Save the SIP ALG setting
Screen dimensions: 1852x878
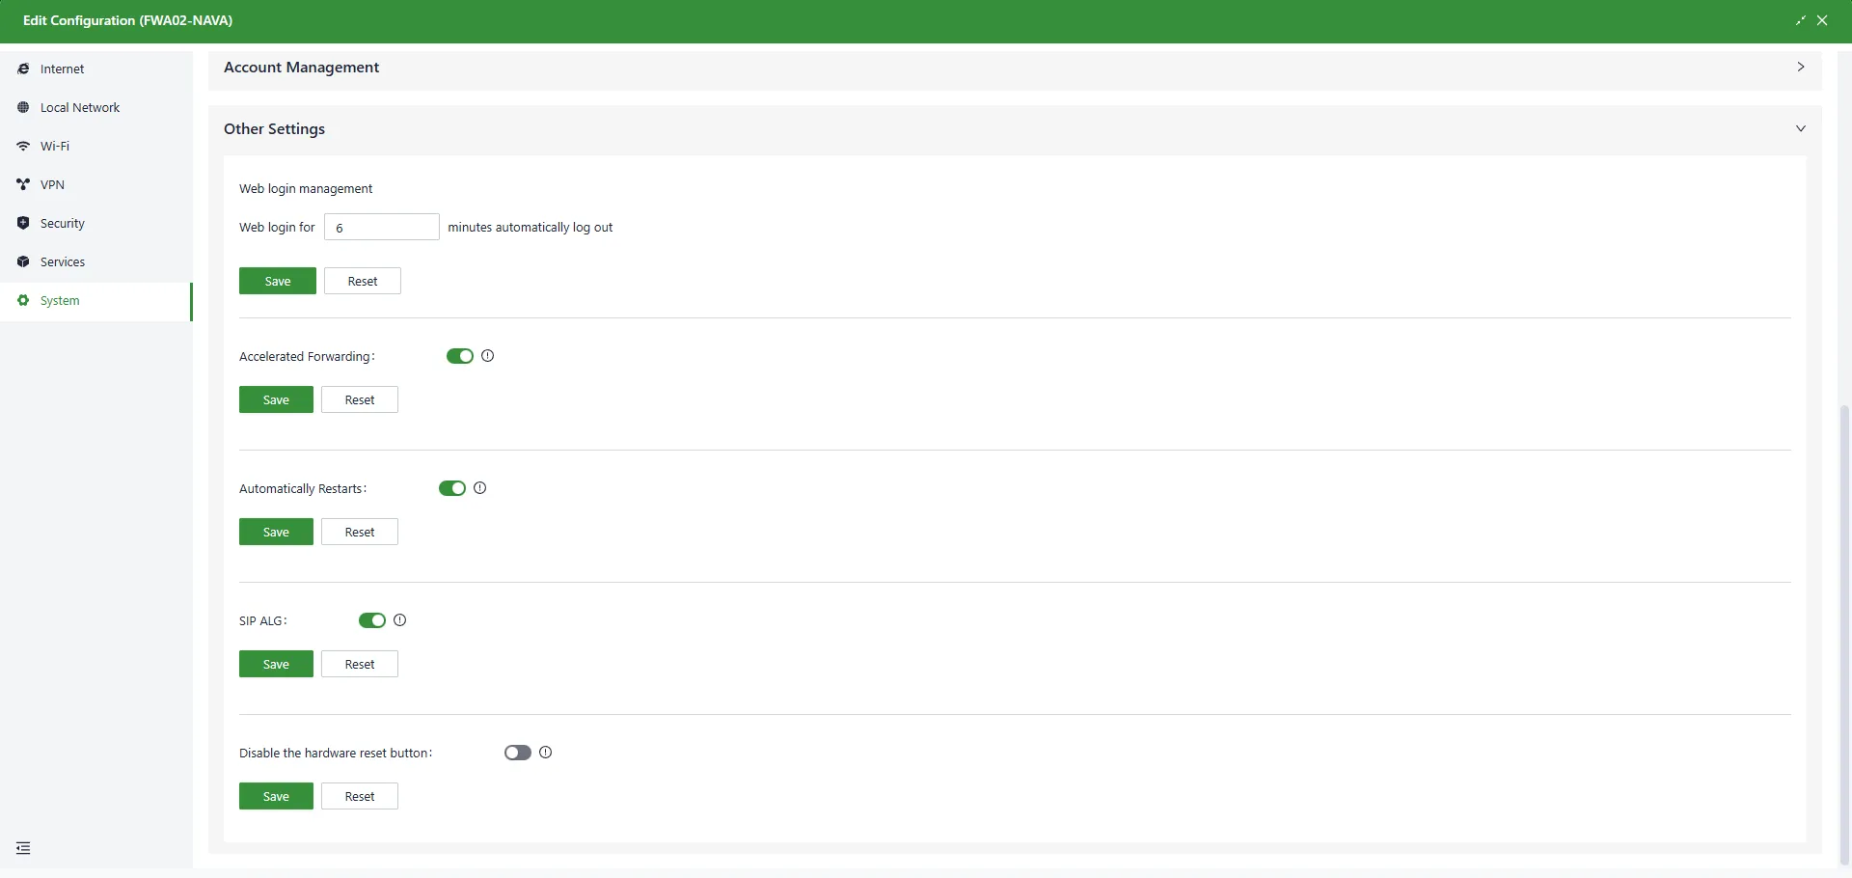click(x=276, y=664)
